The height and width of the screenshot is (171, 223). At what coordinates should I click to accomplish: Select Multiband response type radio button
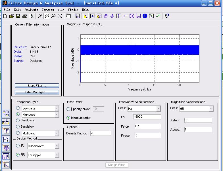[18, 133]
